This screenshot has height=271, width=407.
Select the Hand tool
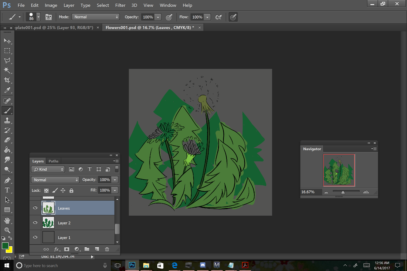point(7,220)
